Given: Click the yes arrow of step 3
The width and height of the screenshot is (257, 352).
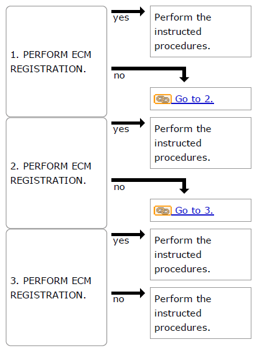Looking at the screenshot, I should (x=128, y=235).
